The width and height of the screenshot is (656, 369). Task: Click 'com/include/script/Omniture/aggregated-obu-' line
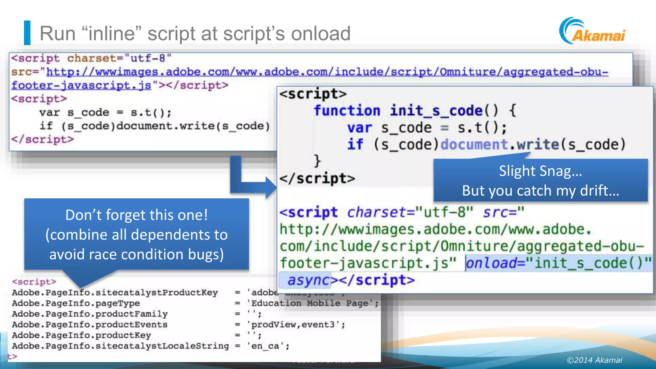(462, 246)
